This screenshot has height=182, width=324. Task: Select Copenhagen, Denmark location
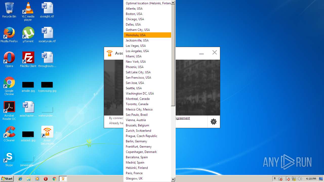coord(147,152)
